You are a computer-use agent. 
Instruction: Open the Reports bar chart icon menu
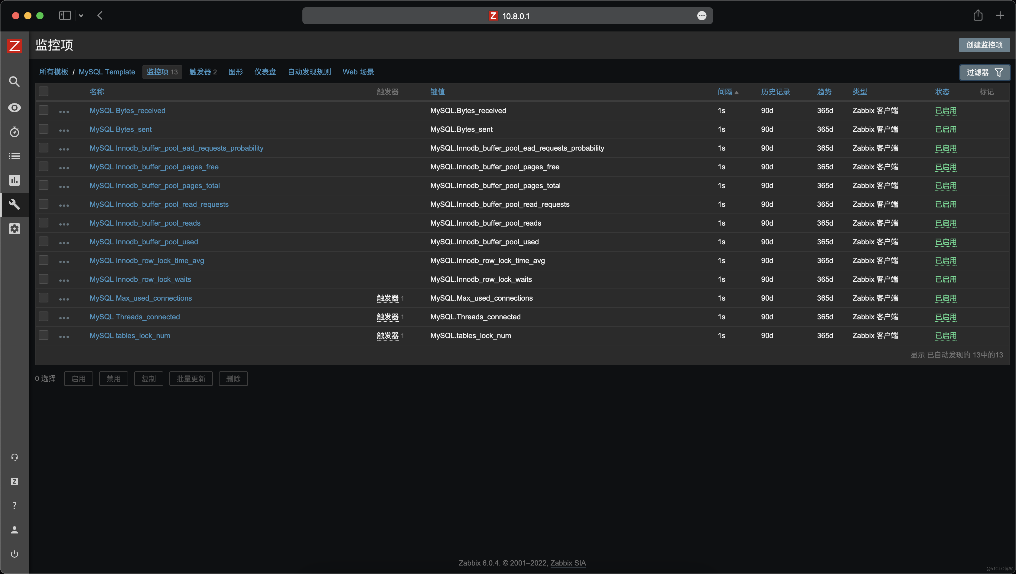pos(15,180)
